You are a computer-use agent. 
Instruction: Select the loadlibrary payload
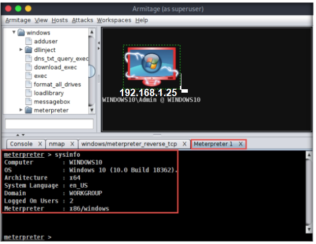click(49, 93)
